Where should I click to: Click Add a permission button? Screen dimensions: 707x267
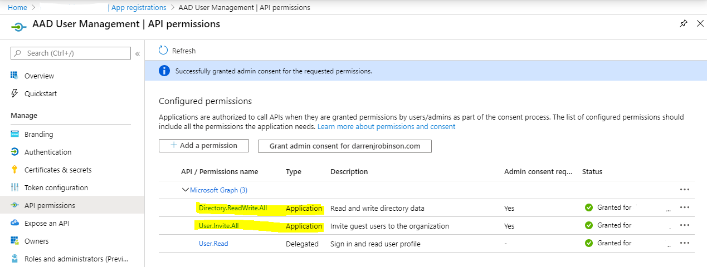pos(204,145)
